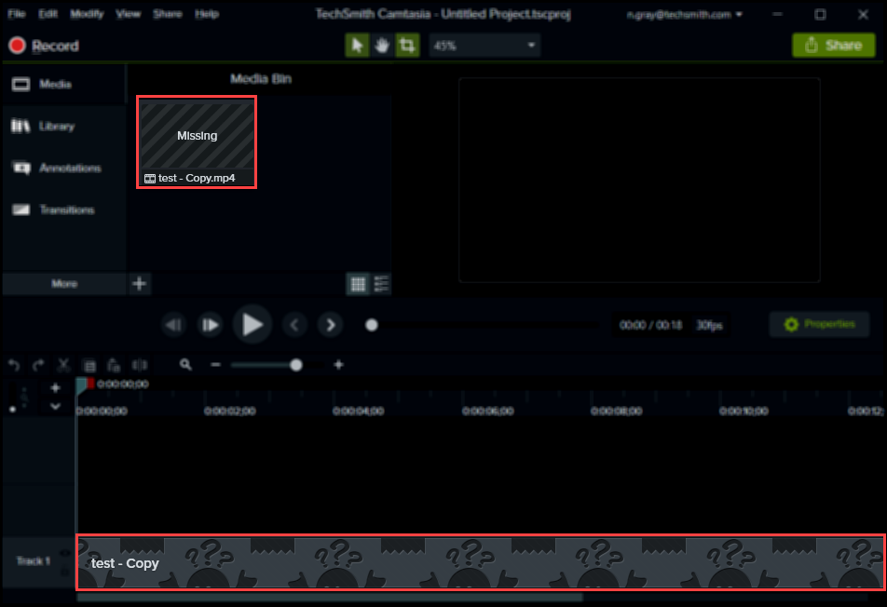Activate the Pan hand tool
Screen dimensions: 887x607
[x=382, y=46]
